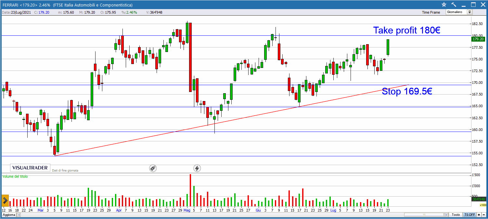
Task: Click the 'Take profit 180€' annotation text
Action: pos(407,30)
